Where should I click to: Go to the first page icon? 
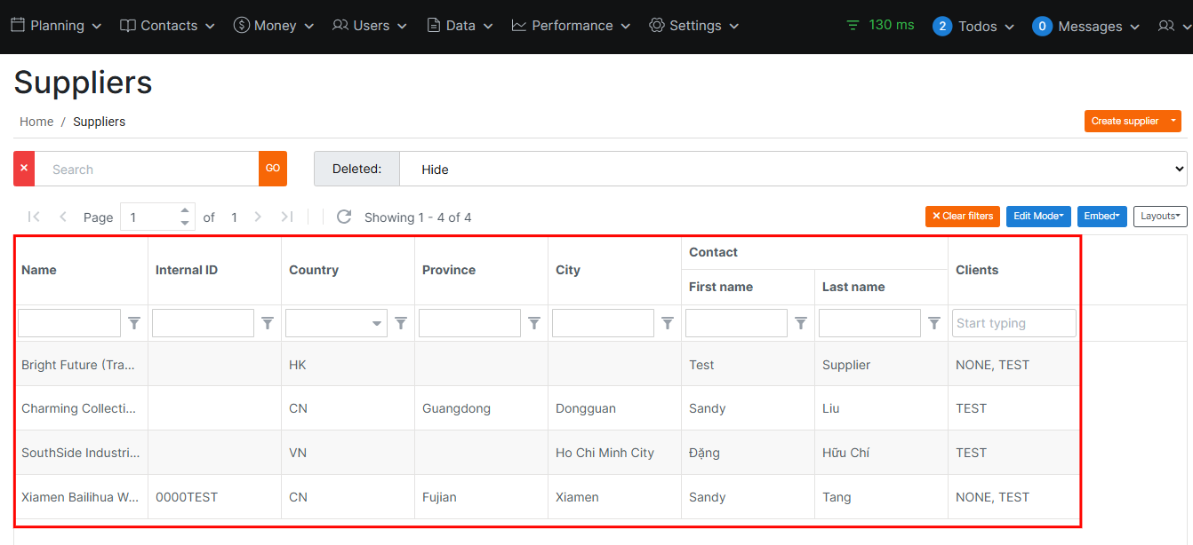pos(35,217)
